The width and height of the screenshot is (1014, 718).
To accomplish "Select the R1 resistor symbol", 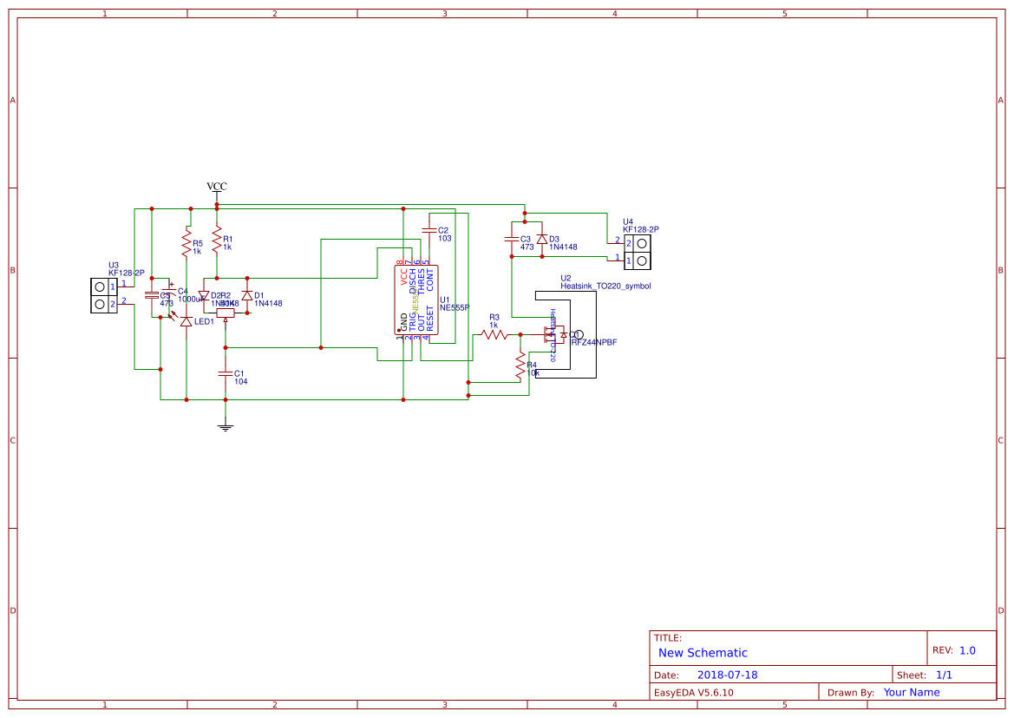I will point(217,240).
